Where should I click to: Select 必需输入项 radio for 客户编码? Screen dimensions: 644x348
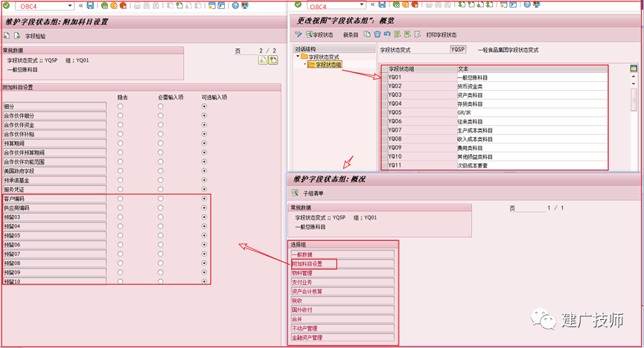pyautogui.click(x=161, y=199)
